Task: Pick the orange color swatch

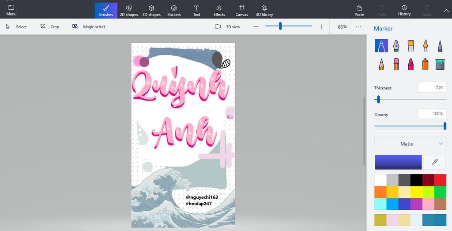Action: (380, 192)
